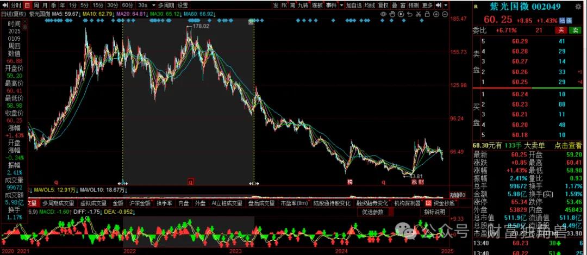Toggle the padlock lock icon
This screenshot has height=255, width=587.
point(428,14)
